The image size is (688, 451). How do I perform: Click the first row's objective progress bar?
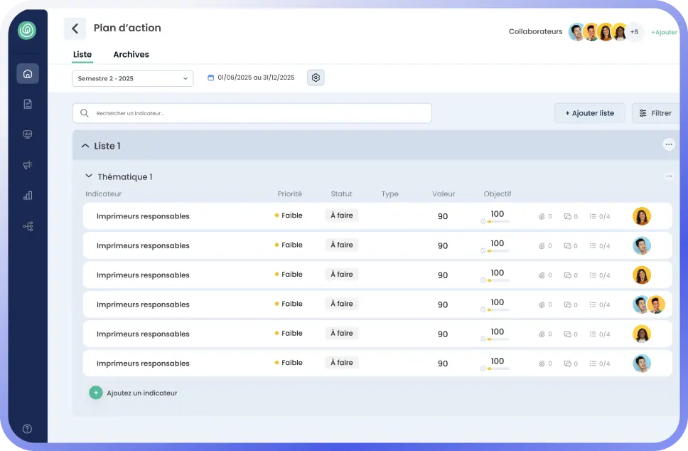pyautogui.click(x=498, y=221)
